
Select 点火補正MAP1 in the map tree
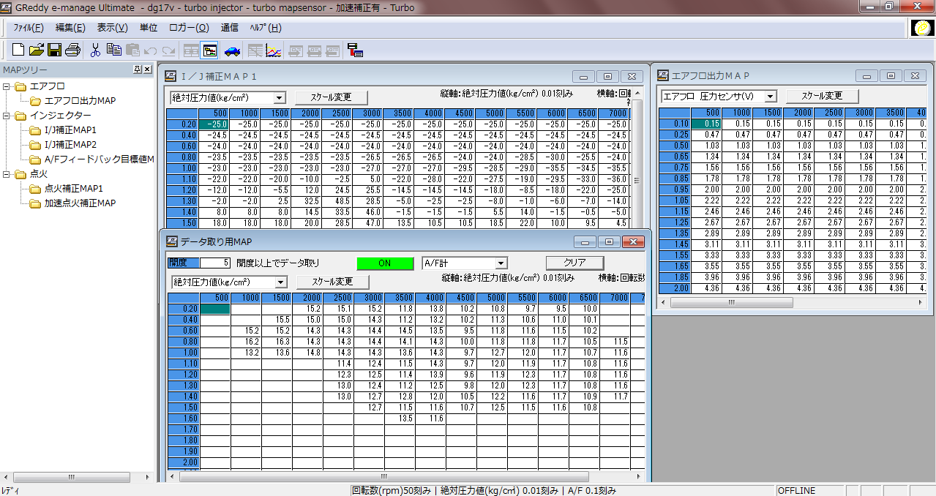click(x=74, y=189)
